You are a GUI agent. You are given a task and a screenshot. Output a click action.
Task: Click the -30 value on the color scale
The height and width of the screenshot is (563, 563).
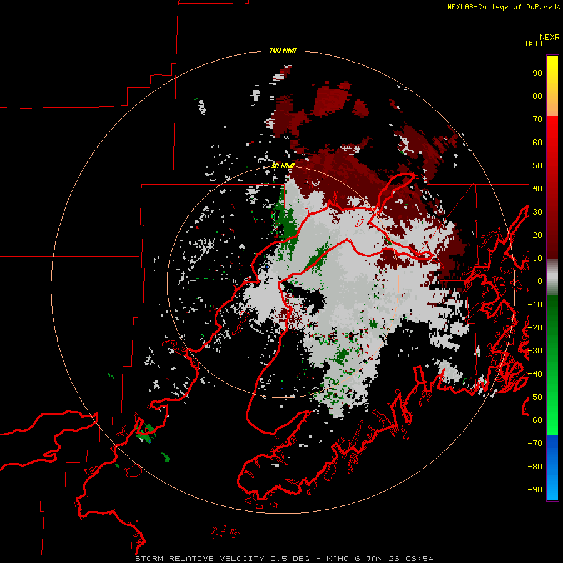tap(535, 351)
